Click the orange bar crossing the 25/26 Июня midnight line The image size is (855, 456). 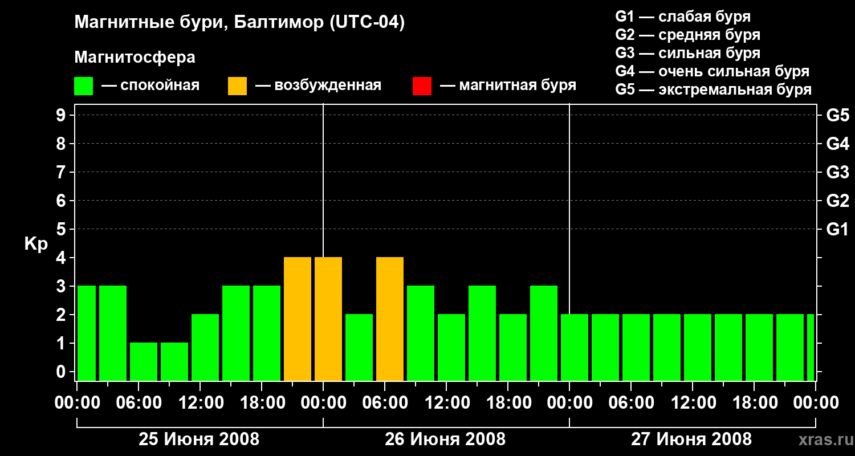pos(328,319)
